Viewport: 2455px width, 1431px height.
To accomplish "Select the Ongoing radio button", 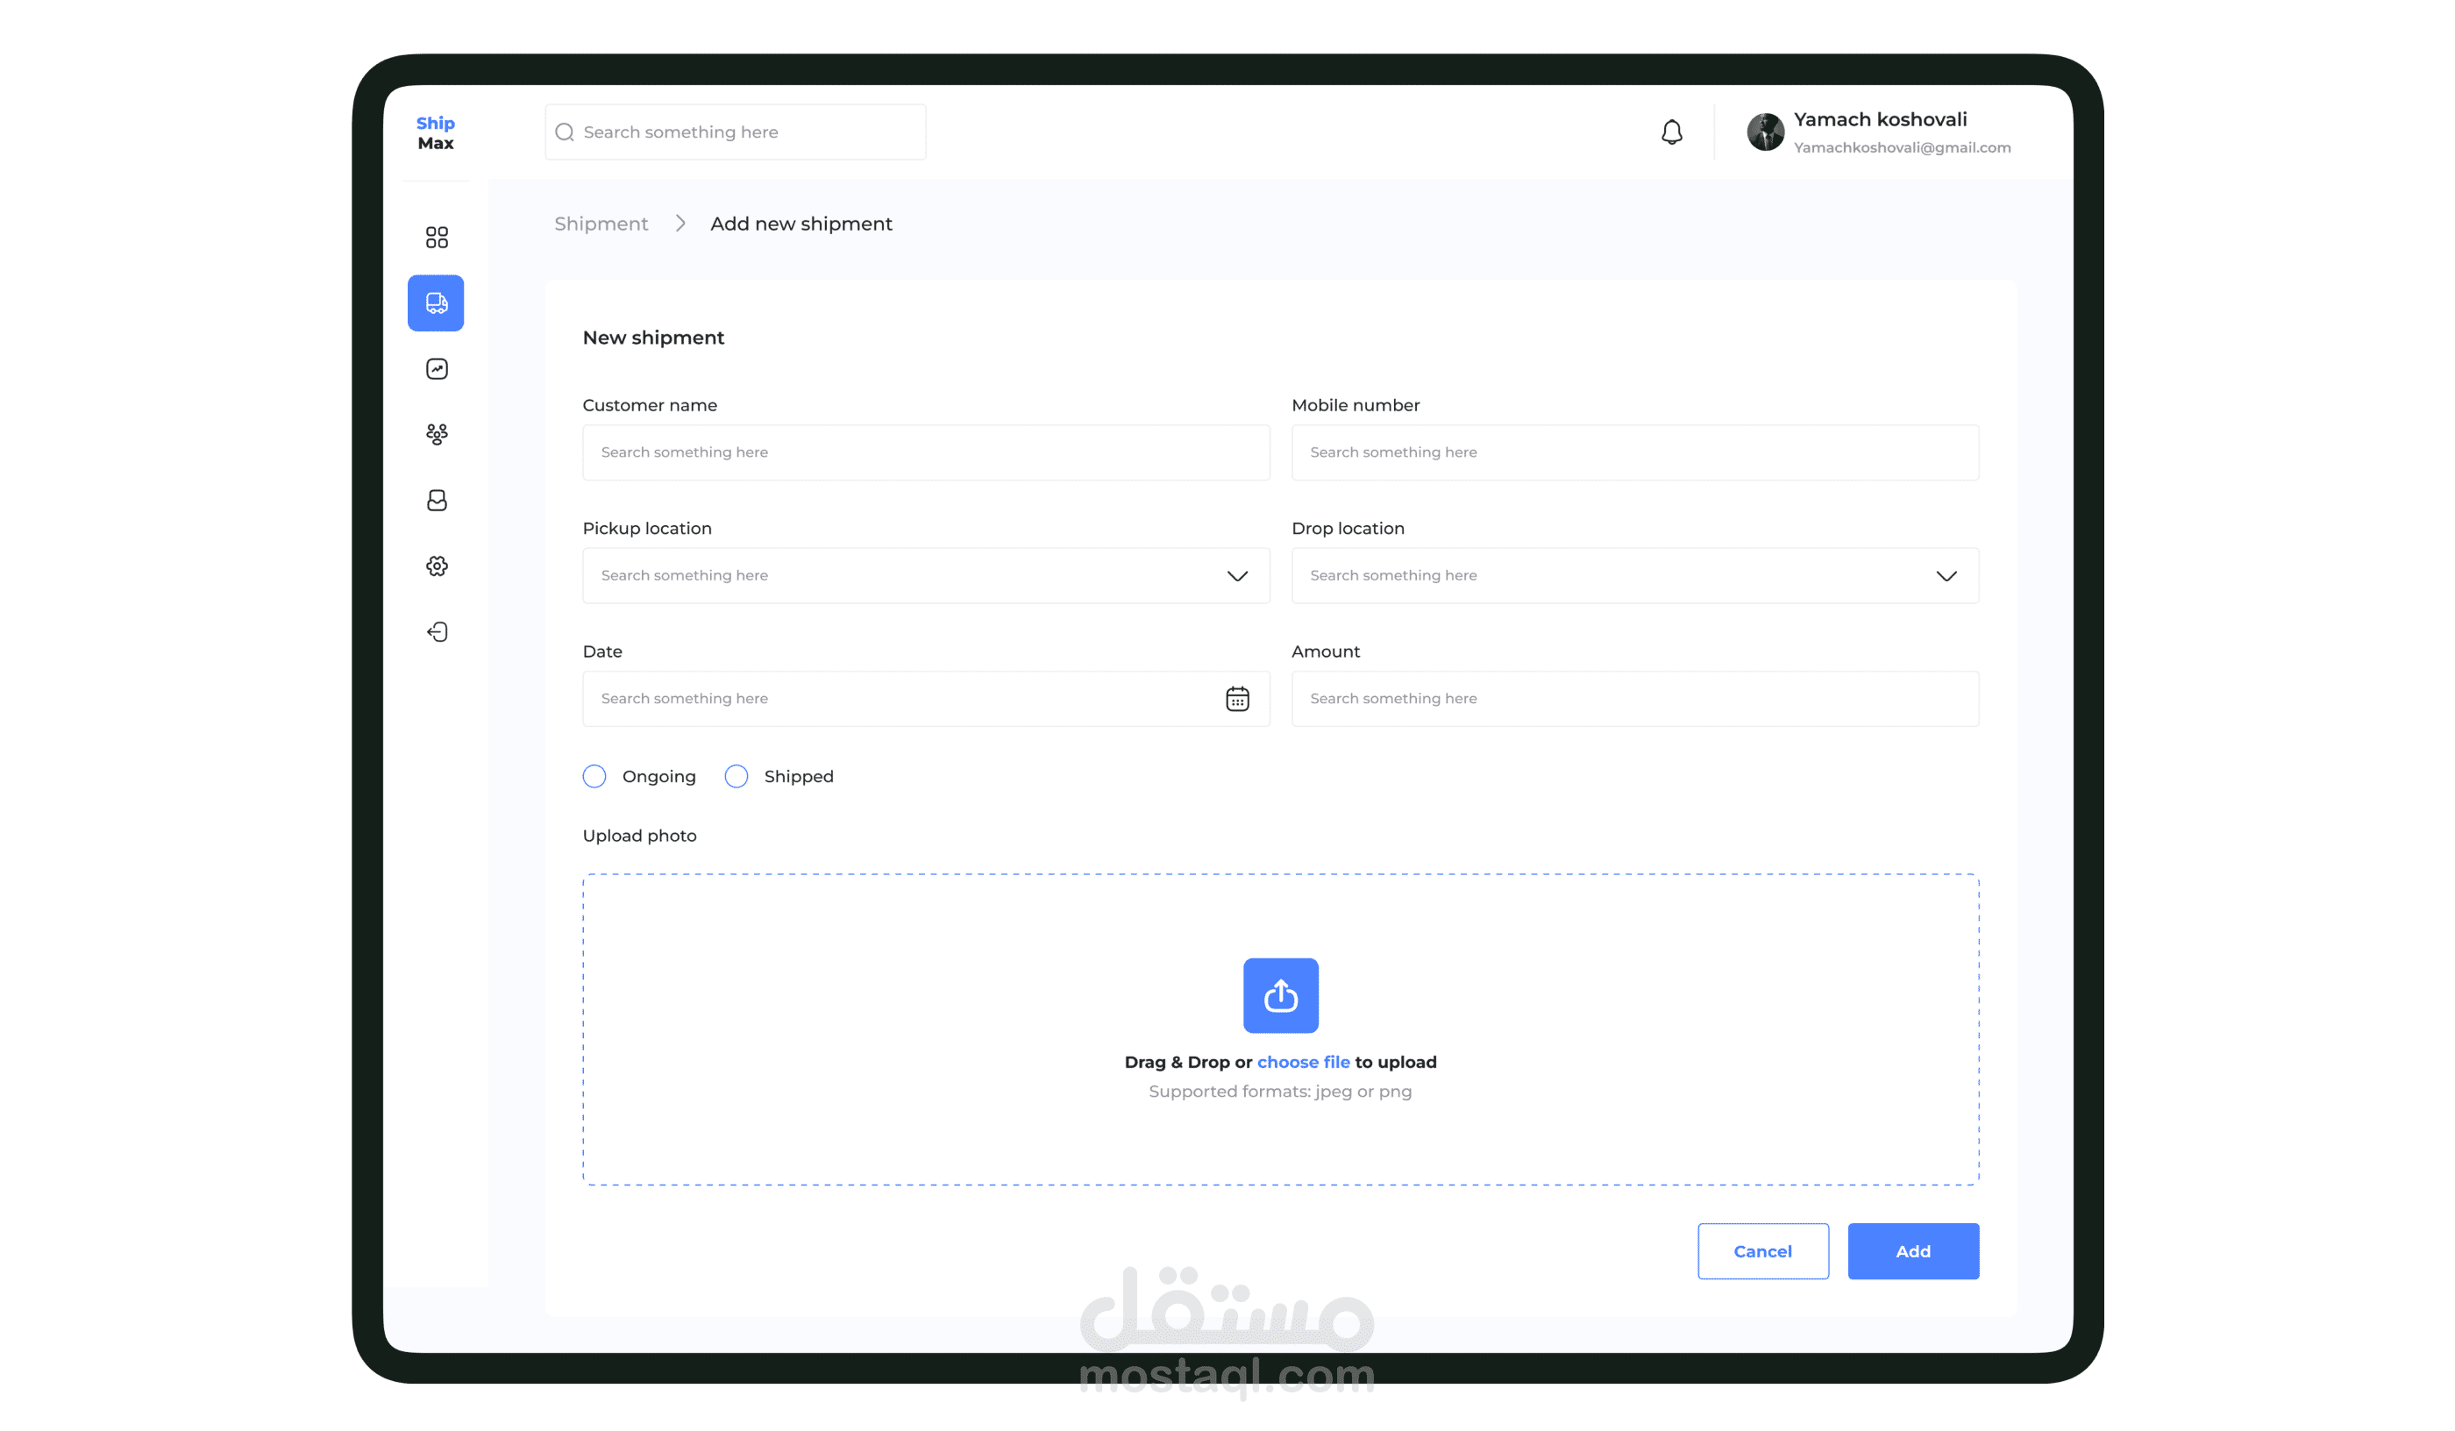I will (x=594, y=775).
